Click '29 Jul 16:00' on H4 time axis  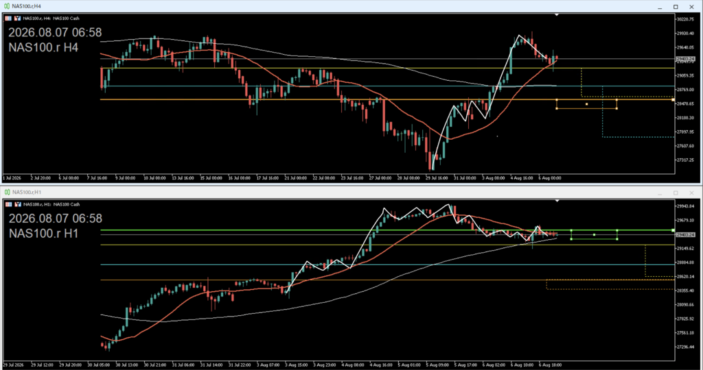437,178
